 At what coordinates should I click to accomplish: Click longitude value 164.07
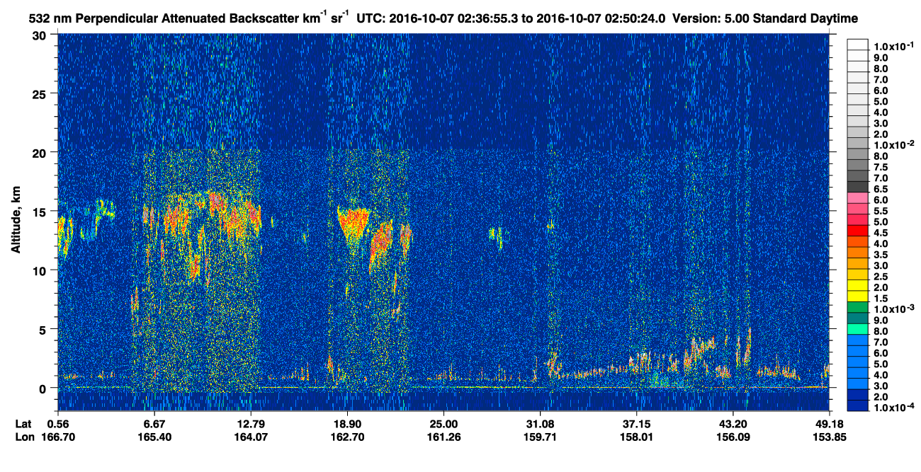(x=250, y=437)
